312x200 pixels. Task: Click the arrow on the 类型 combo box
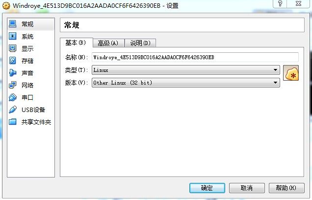pos(275,70)
